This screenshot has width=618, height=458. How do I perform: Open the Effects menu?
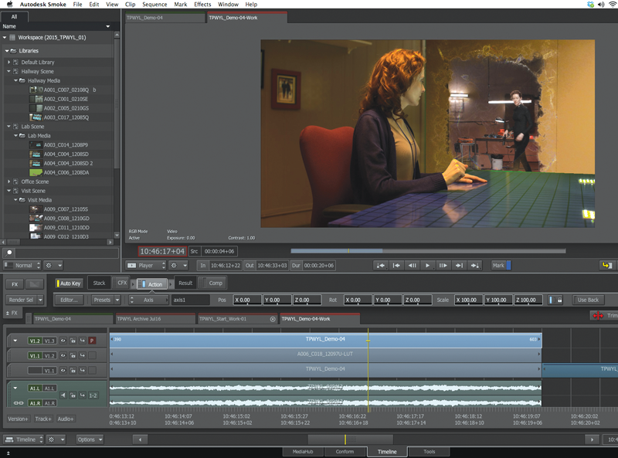(202, 5)
